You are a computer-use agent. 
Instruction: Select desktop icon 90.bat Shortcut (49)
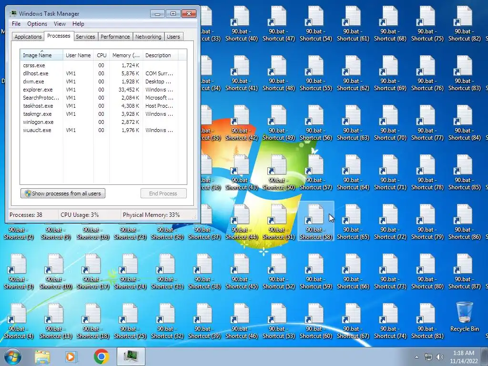tap(278, 123)
